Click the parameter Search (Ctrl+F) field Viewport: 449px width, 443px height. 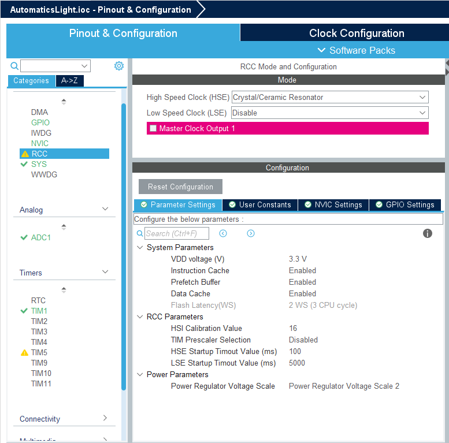click(176, 233)
